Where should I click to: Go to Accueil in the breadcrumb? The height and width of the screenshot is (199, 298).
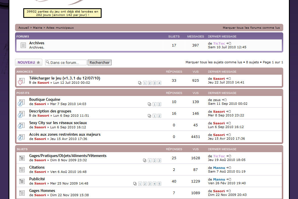point(24,28)
